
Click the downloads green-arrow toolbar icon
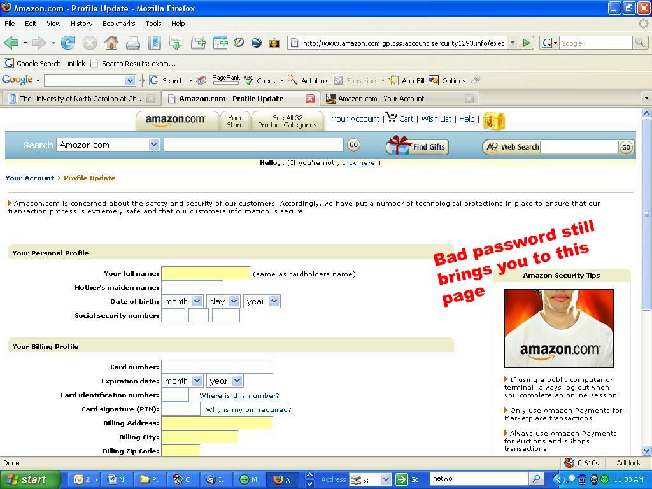pos(176,43)
